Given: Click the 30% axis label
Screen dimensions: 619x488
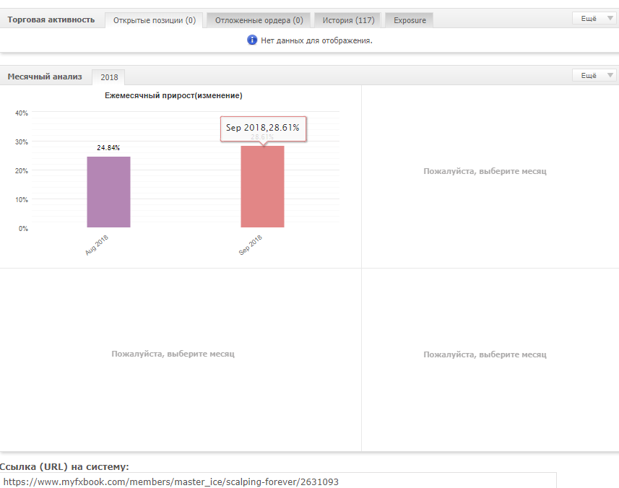Looking at the screenshot, I should point(22,142).
